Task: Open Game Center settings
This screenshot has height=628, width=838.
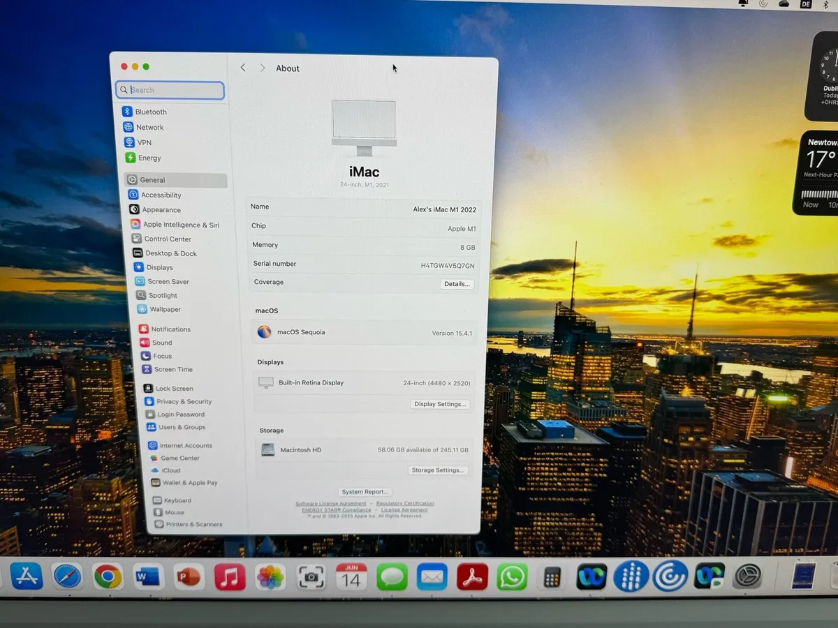Action: click(175, 458)
